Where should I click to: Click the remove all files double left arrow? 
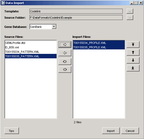tap(65, 69)
